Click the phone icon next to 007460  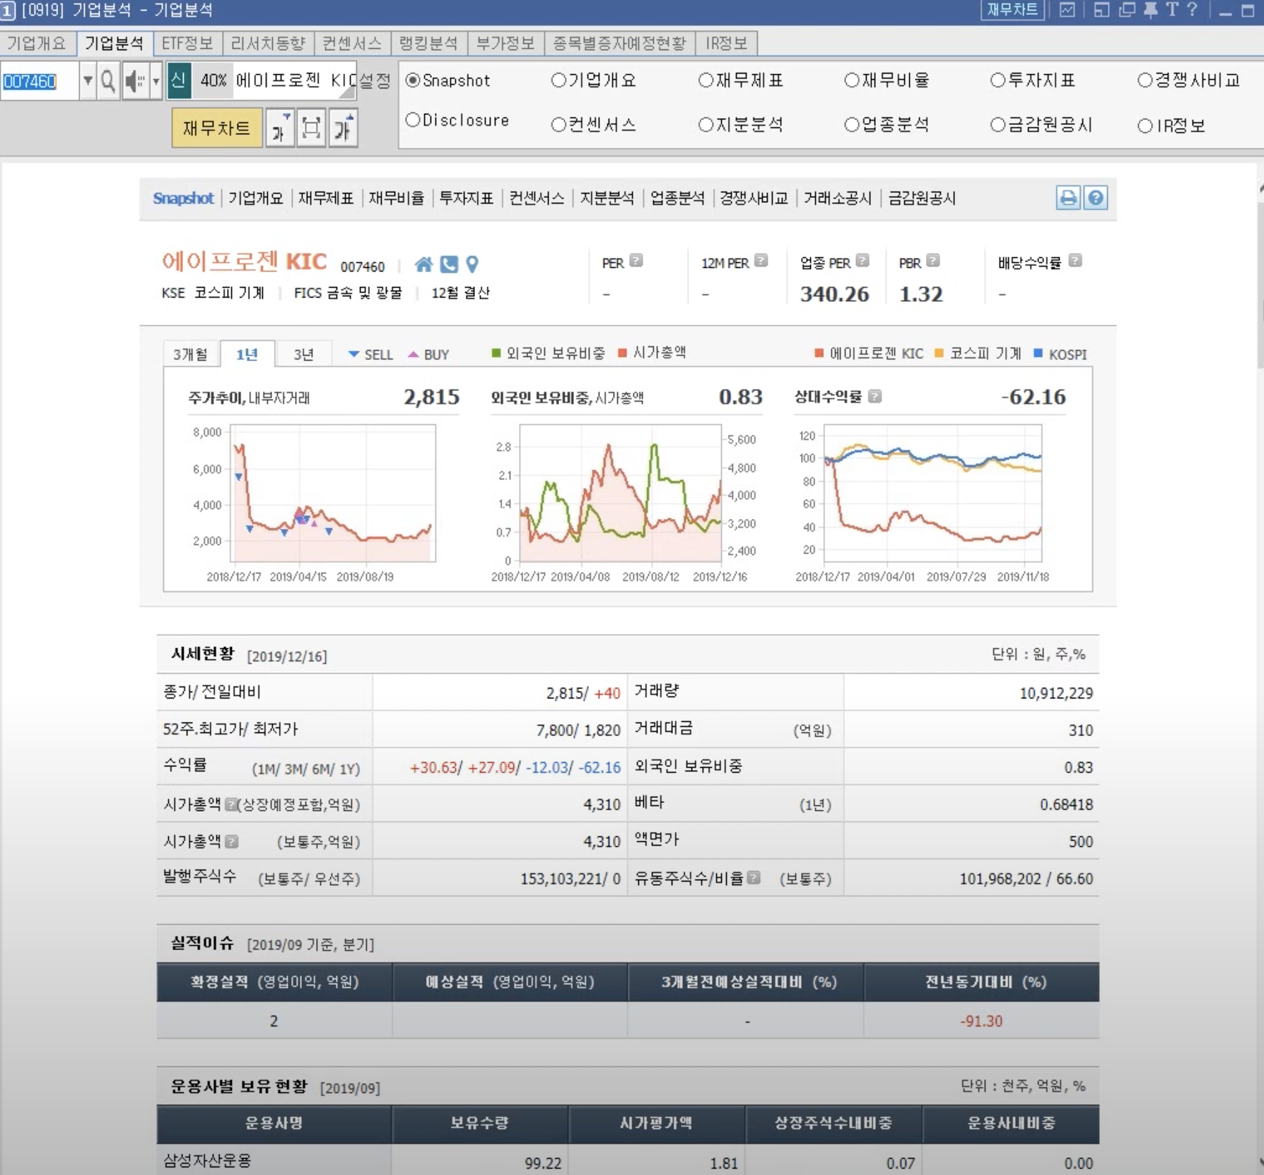pos(449,264)
